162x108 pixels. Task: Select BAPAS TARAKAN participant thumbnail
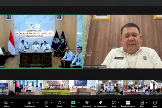point(55,88)
